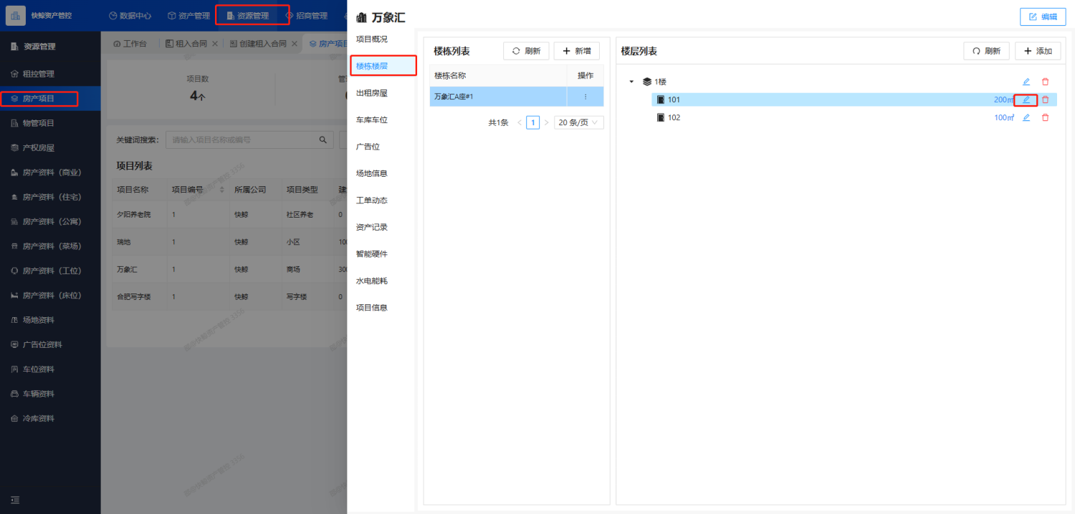Collapse the sidebar with the bottom-left menu icon
The width and height of the screenshot is (1075, 514).
point(14,500)
